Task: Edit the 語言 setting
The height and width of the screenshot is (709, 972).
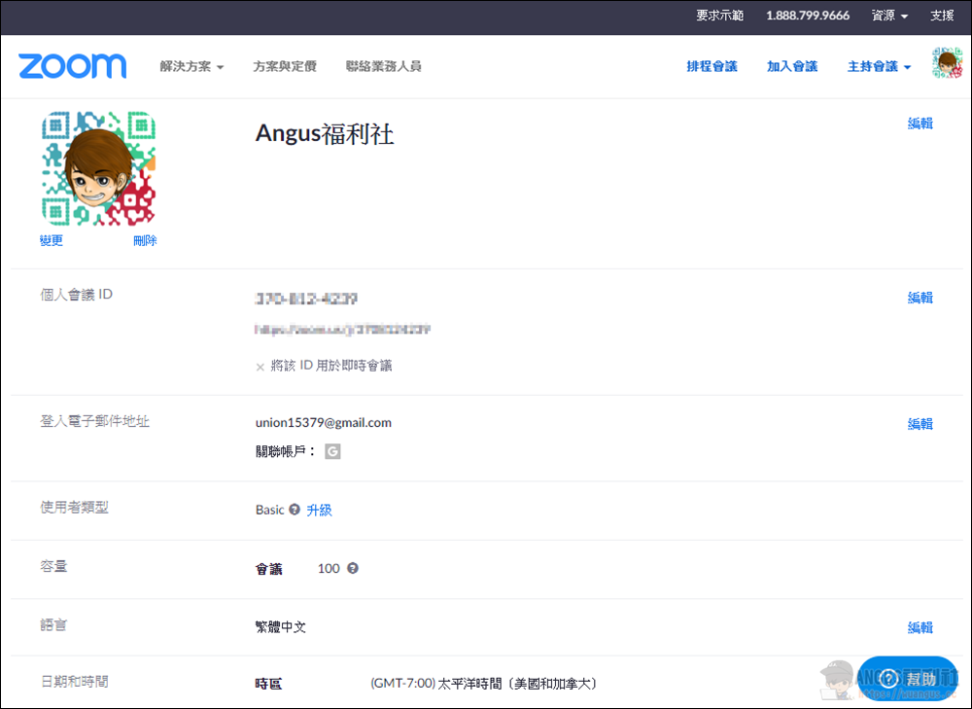Action: [920, 627]
